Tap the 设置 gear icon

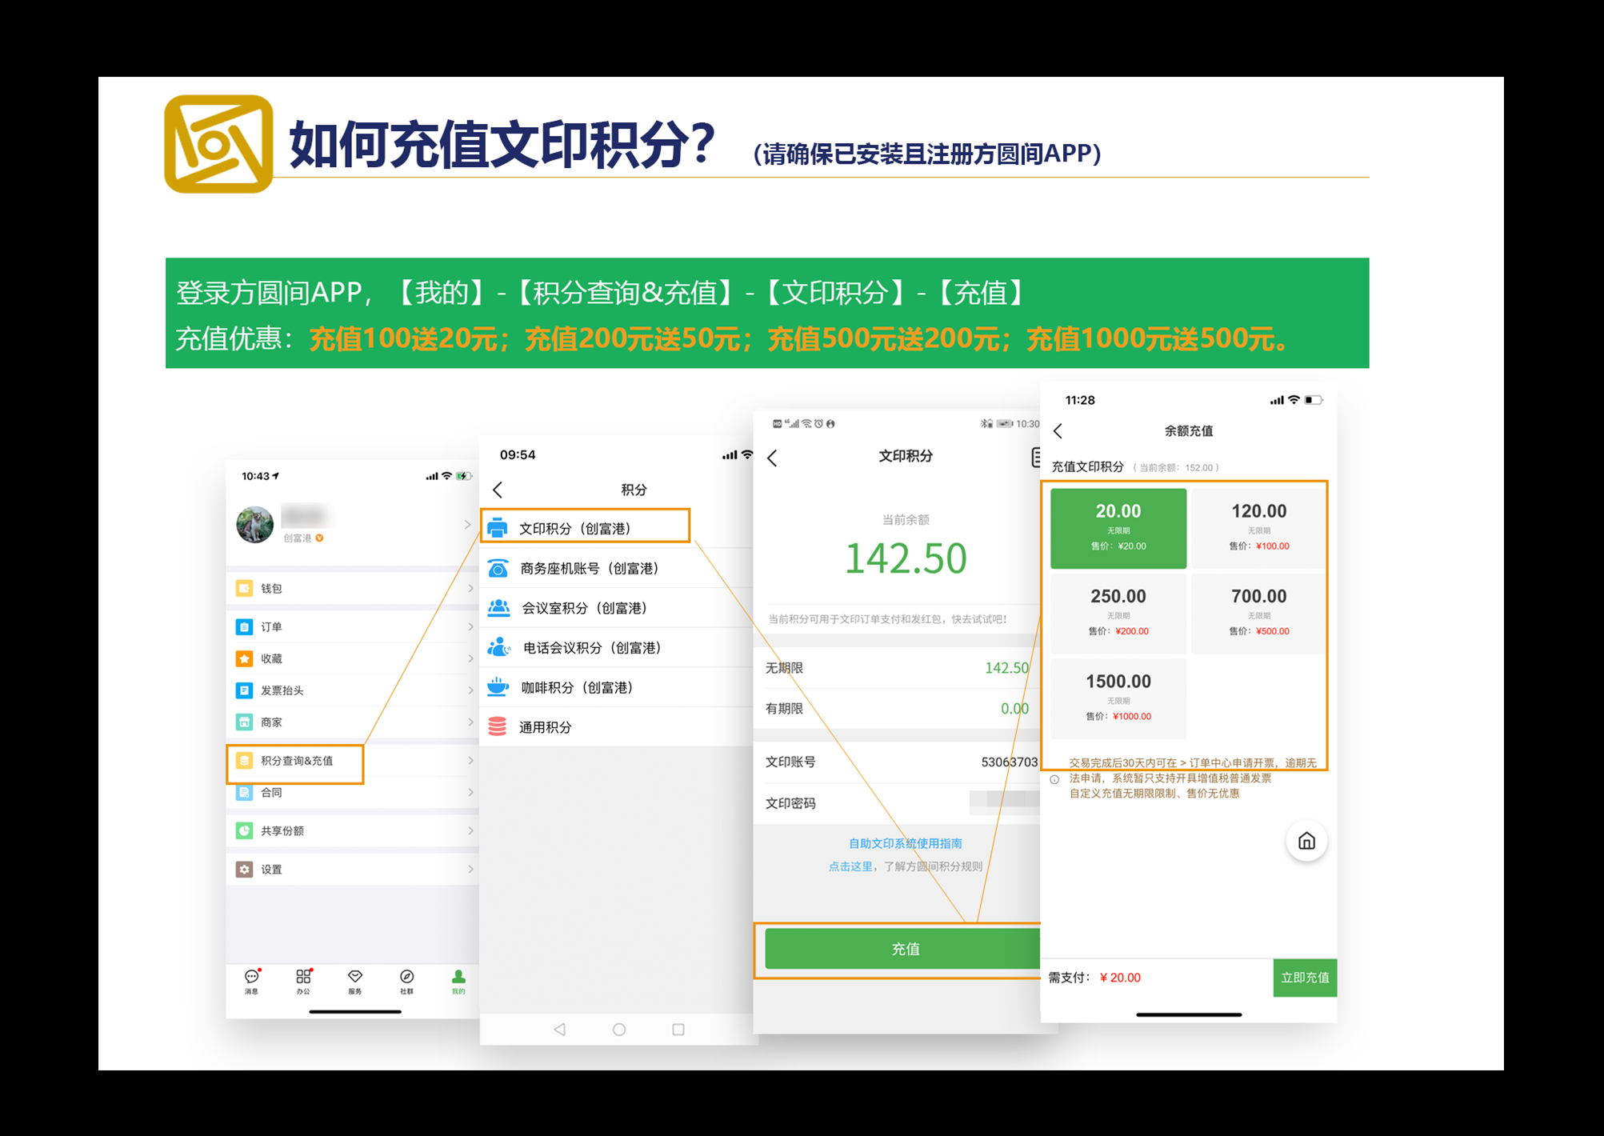coord(245,869)
